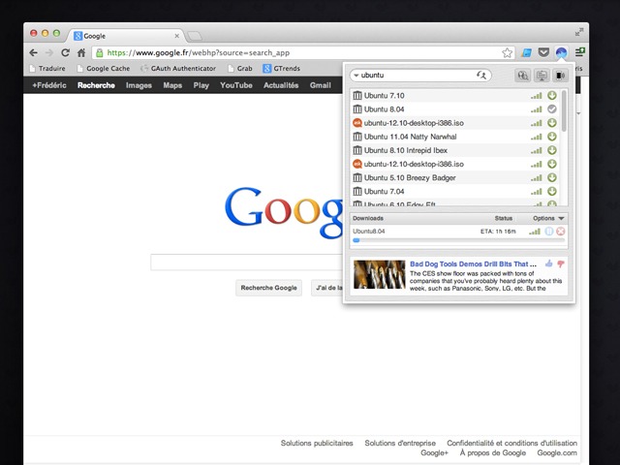This screenshot has height=465, width=620.
Task: Open the Images tab in Google bar
Action: pyautogui.click(x=139, y=85)
